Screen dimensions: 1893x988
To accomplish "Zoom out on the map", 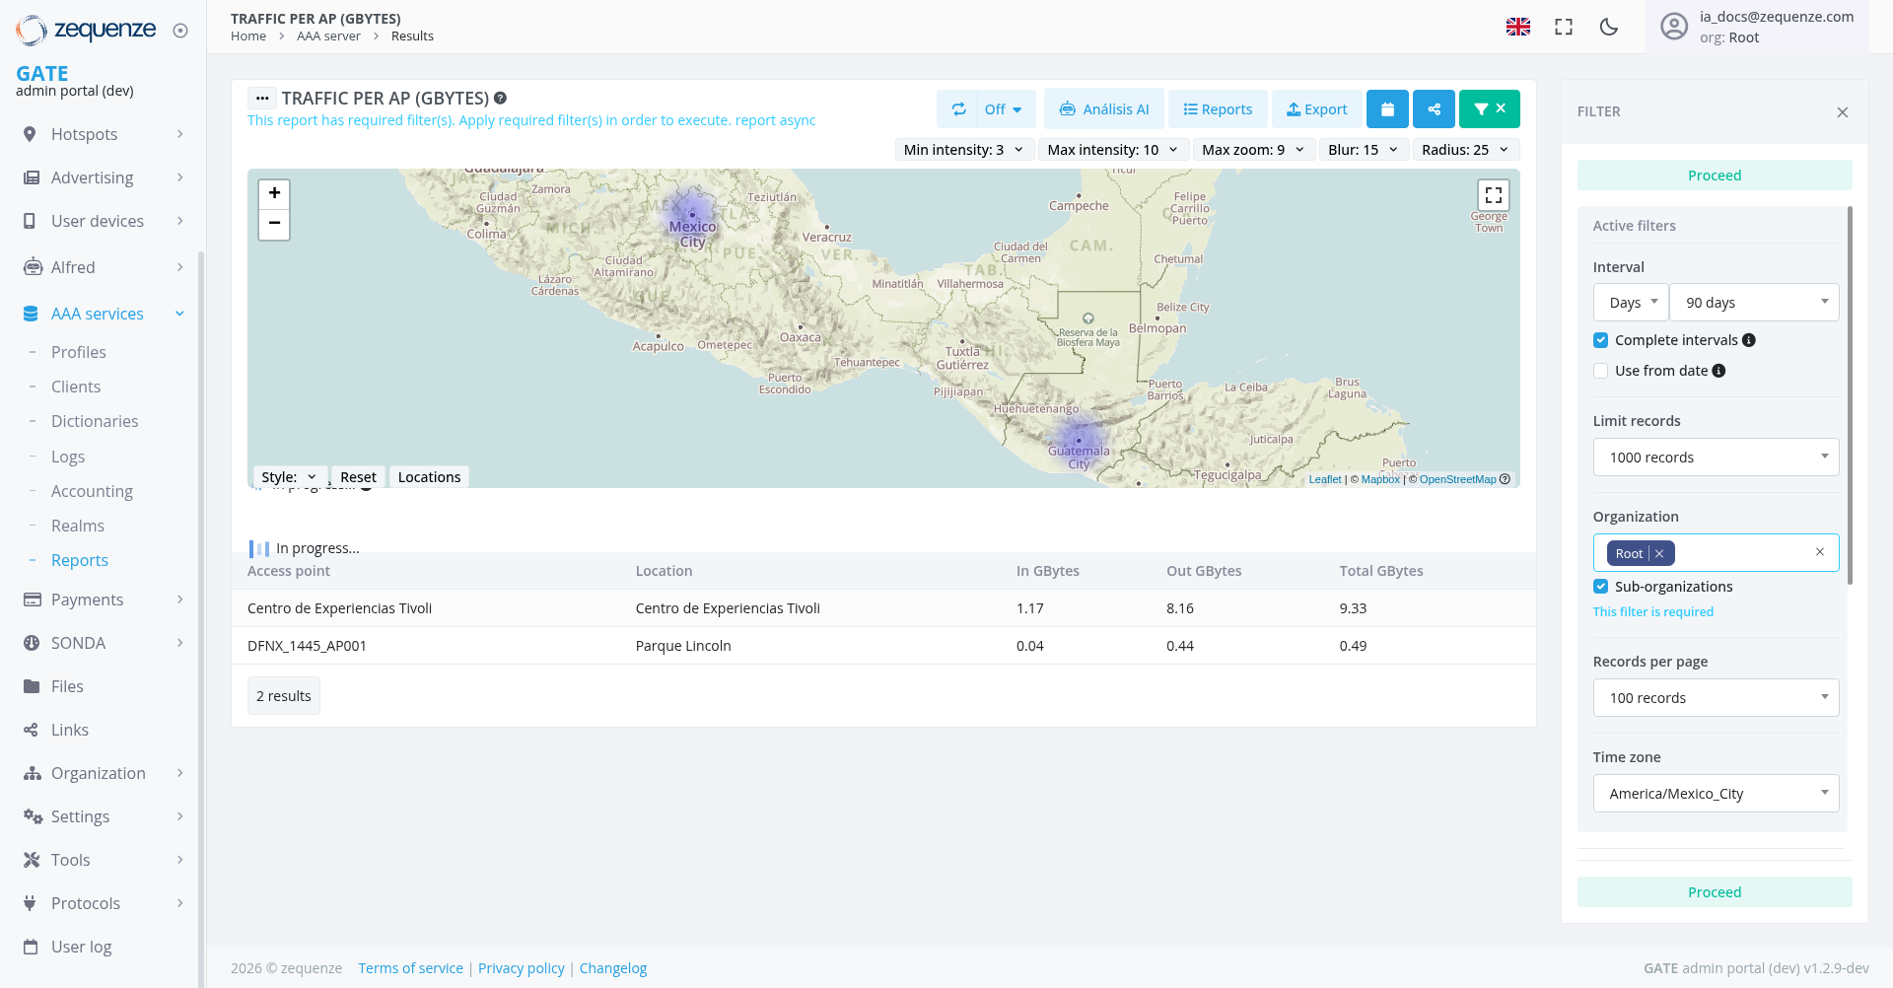I will 274,224.
